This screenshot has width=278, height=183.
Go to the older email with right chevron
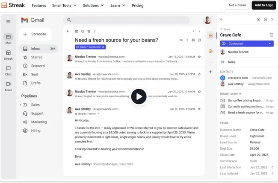[199, 31]
